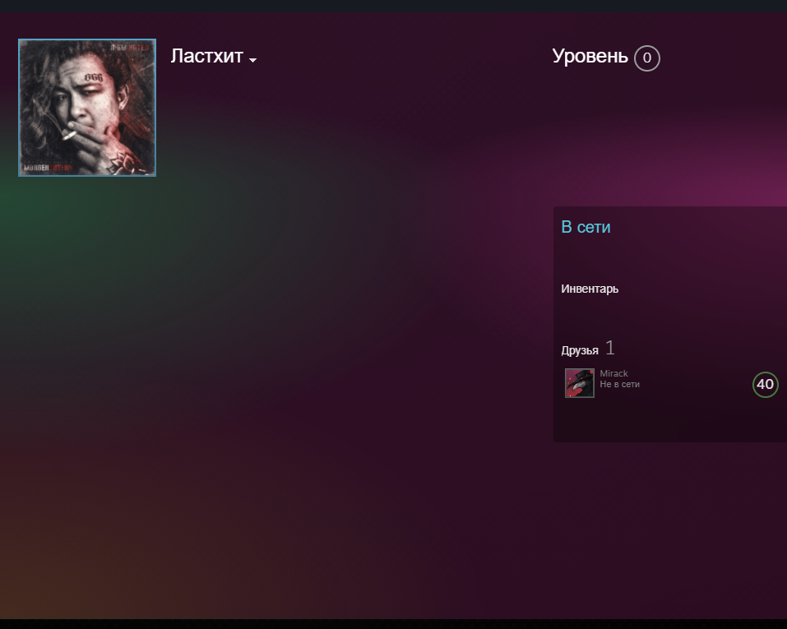Screen dimensions: 787x629
Task: Open the Друзья friends list link
Action: pyautogui.click(x=580, y=350)
